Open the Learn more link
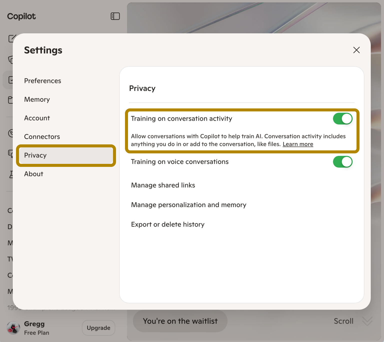The width and height of the screenshot is (384, 342). coord(298,144)
